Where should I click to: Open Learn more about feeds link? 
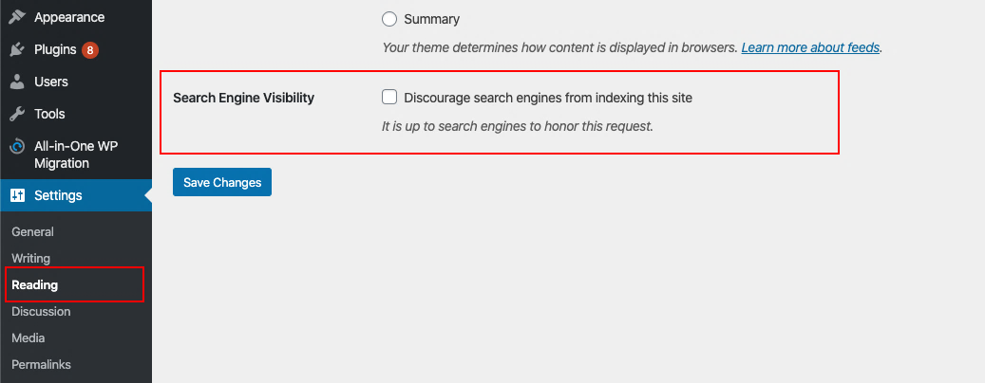coord(810,47)
